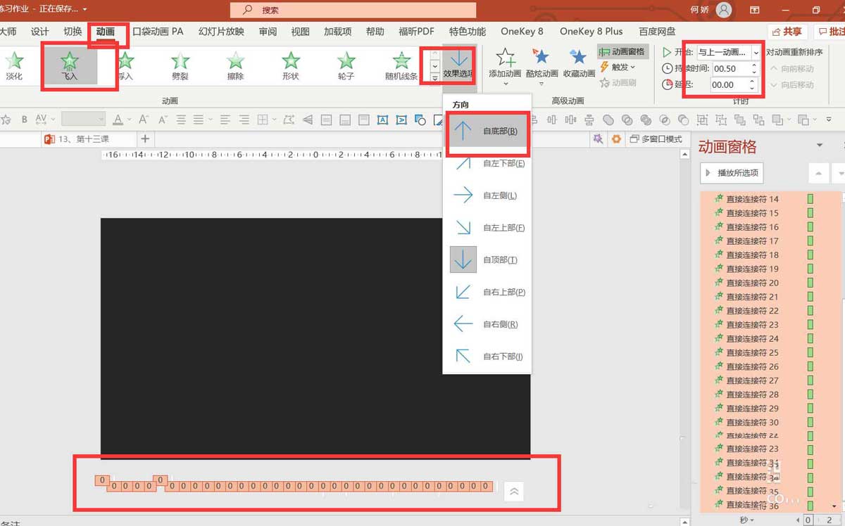The width and height of the screenshot is (845, 526).
Task: Choose 自左上部 direction option
Action: point(487,228)
